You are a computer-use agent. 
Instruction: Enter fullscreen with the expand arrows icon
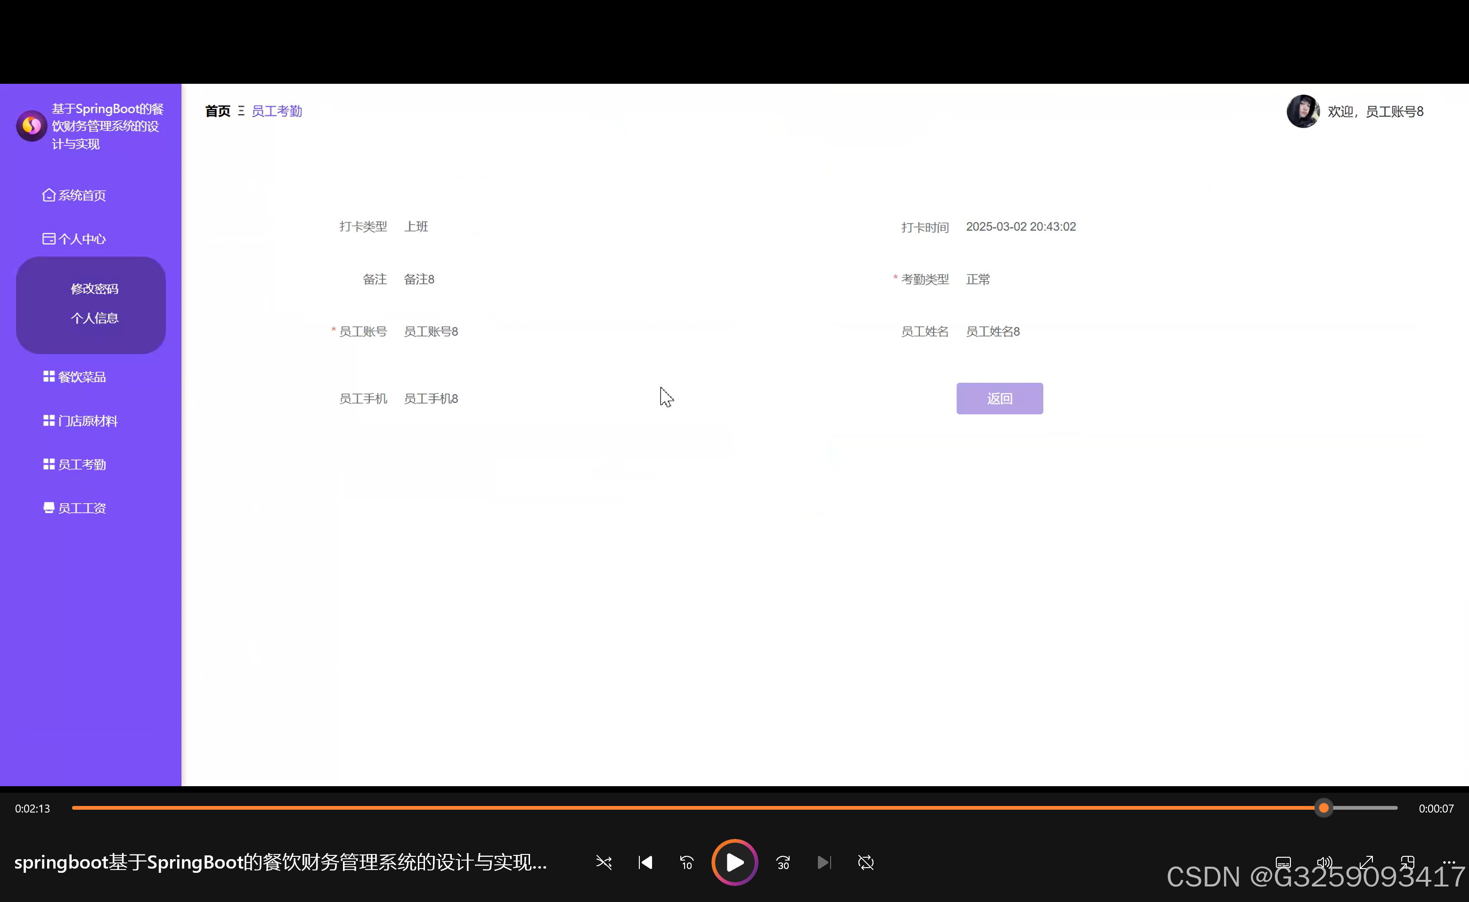click(1366, 862)
